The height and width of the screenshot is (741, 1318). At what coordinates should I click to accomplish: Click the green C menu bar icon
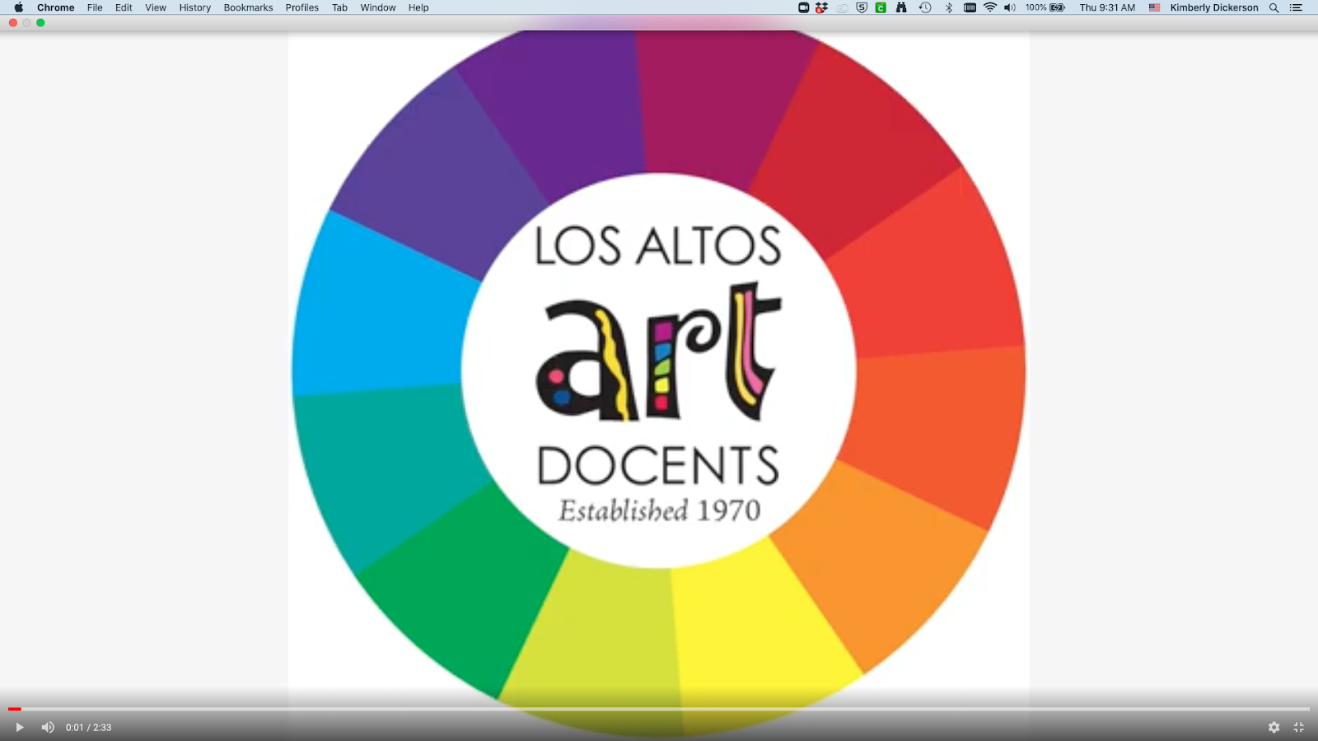(881, 7)
